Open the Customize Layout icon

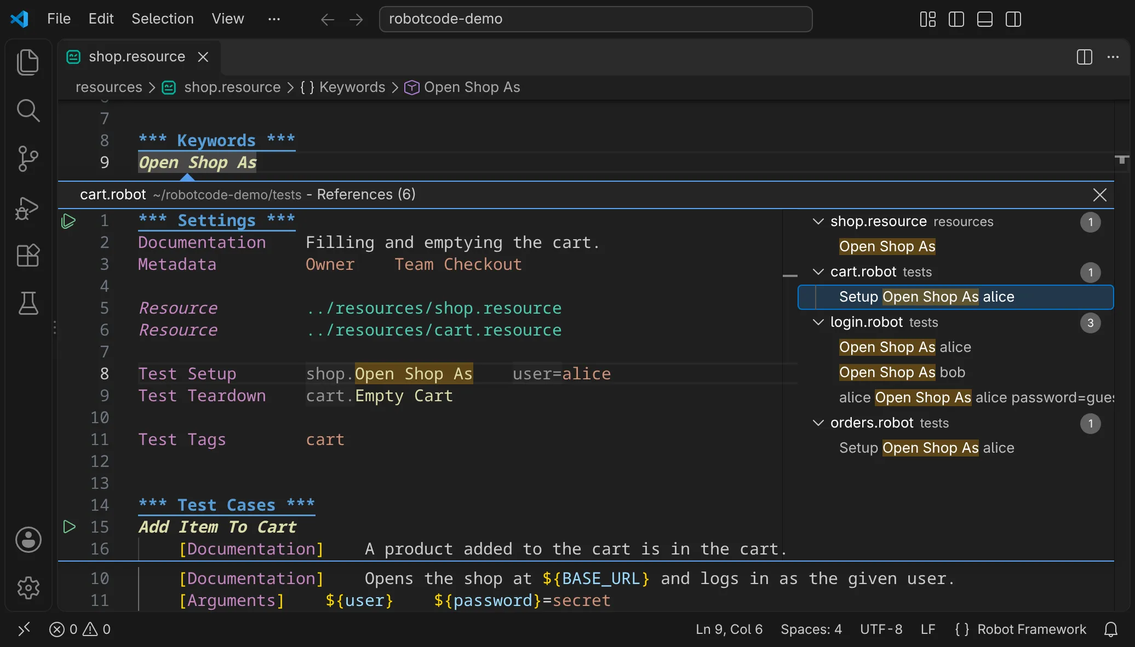927,20
